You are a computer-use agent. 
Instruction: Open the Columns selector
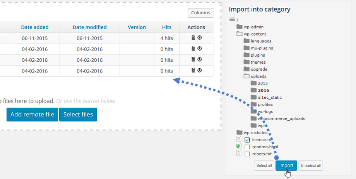(x=200, y=13)
